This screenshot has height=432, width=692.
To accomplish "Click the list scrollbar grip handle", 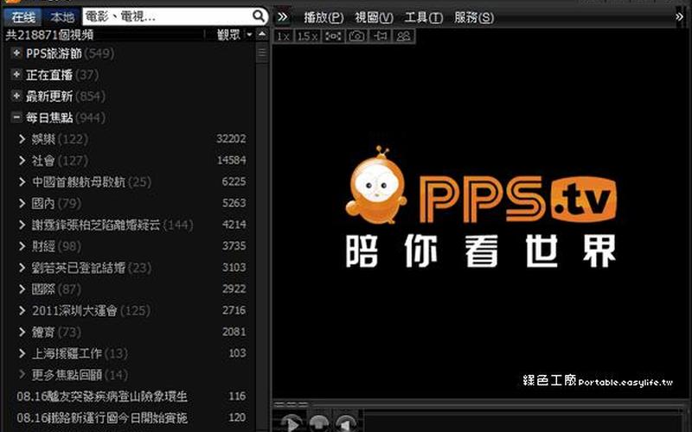I will 262,54.
